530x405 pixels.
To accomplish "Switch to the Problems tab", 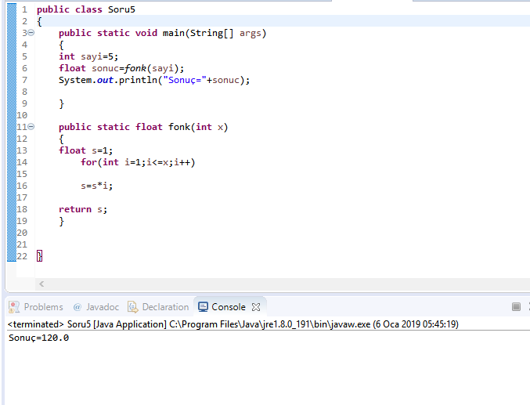I will click(36, 307).
